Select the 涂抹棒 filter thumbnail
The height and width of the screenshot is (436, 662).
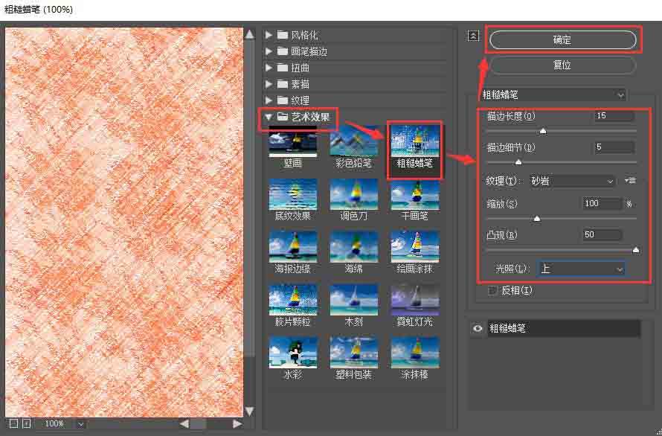[415, 353]
